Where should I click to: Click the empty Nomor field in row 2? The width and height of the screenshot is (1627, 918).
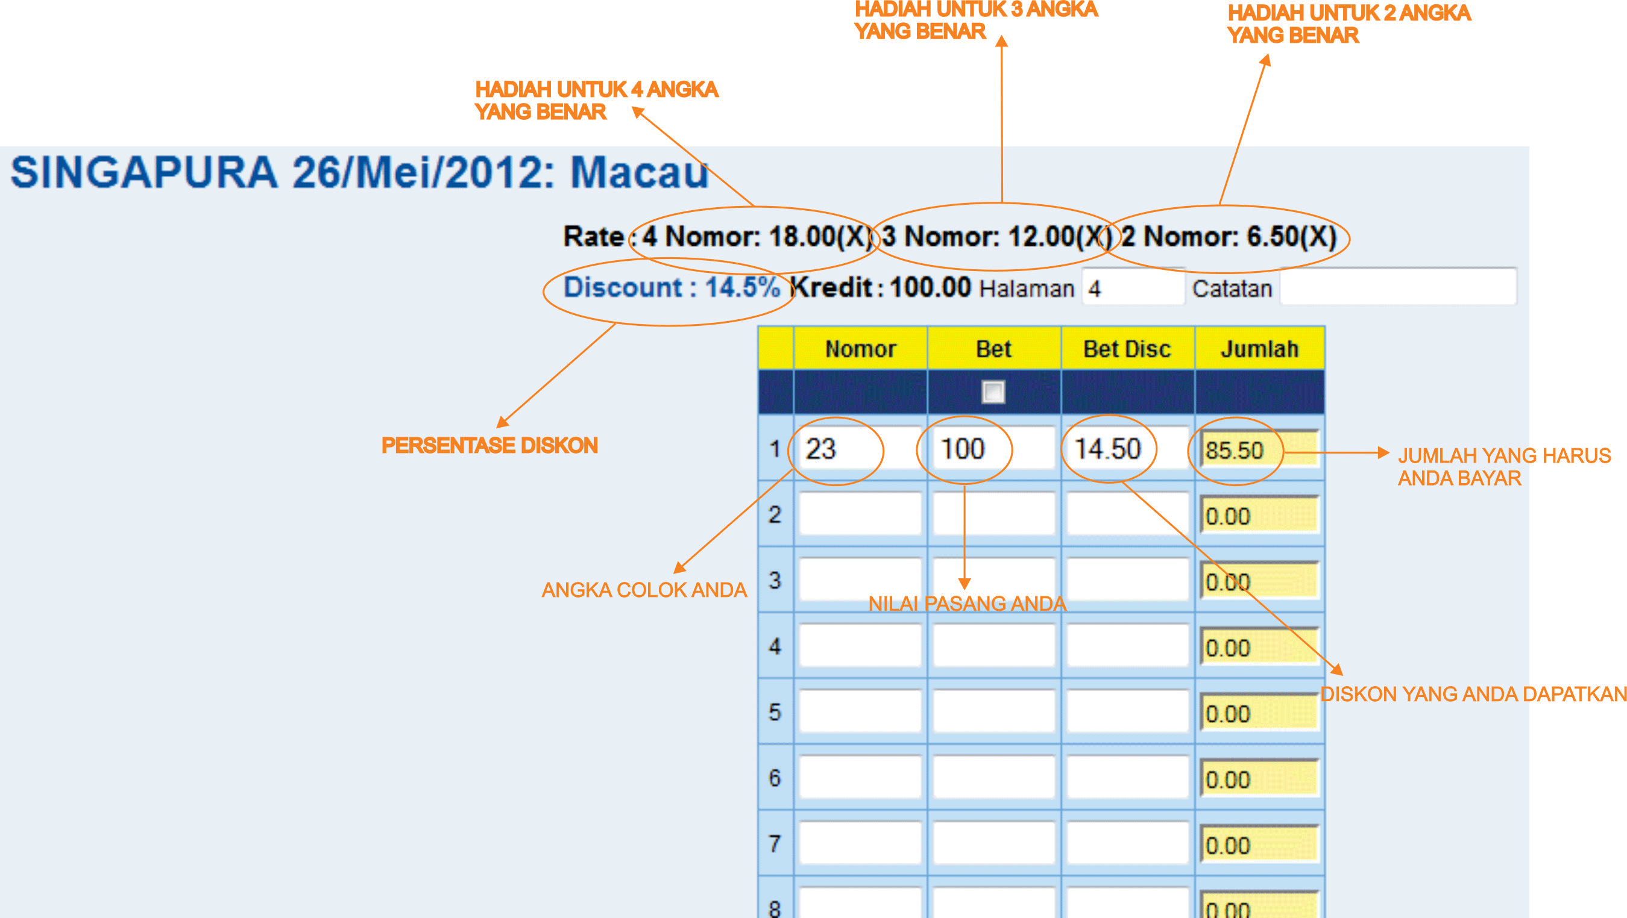860,514
